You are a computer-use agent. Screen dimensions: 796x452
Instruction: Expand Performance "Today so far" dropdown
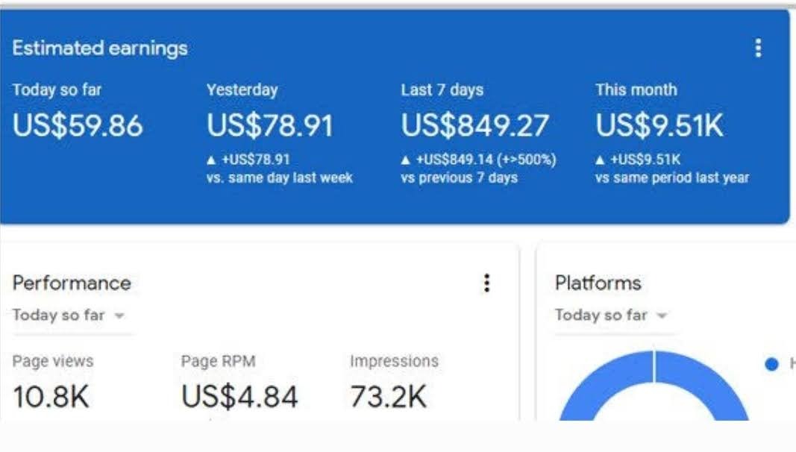pyautogui.click(x=69, y=316)
